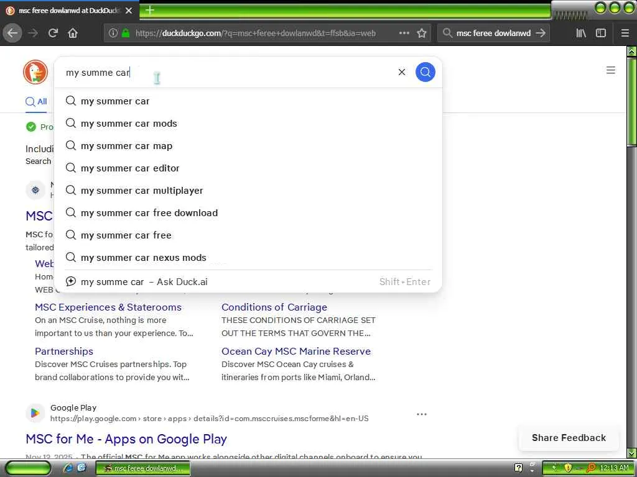Click the taskbar help question icon
Screen dimensions: 637x477
[x=518, y=468]
